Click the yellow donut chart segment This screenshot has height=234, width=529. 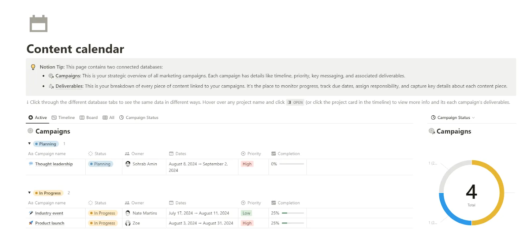click(x=502, y=193)
